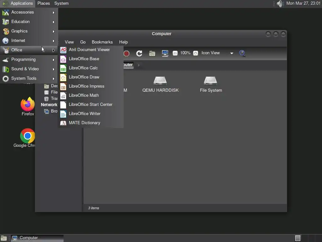Click the Computer toolbar icon
This screenshot has height=242, width=322.
click(x=165, y=54)
